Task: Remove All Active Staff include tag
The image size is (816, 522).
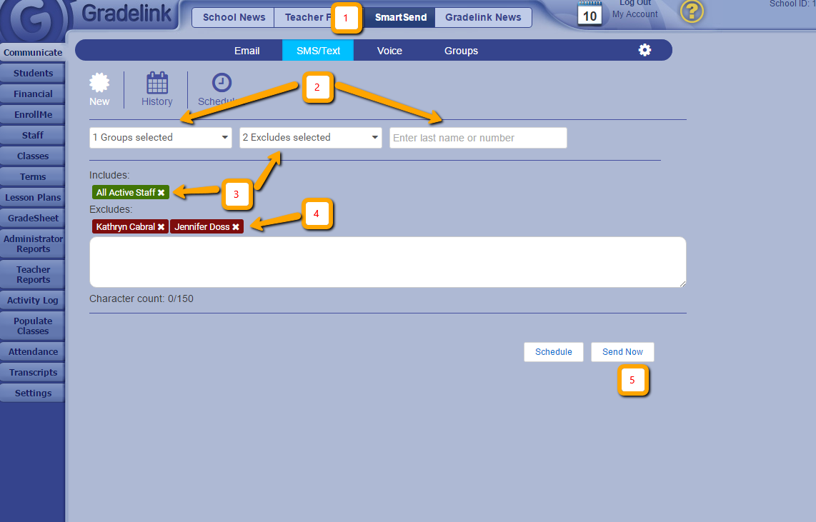Action: (161, 192)
